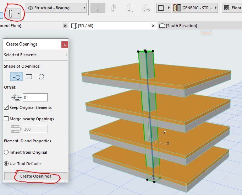Switch to the 3D / All tab

[85, 26]
